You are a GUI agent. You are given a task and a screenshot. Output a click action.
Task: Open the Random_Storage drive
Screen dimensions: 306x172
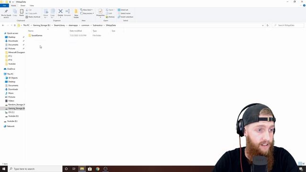pyautogui.click(x=15, y=105)
